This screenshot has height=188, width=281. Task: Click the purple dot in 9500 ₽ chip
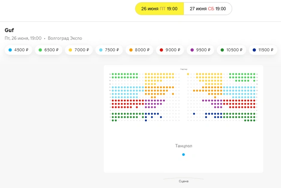(x=192, y=50)
